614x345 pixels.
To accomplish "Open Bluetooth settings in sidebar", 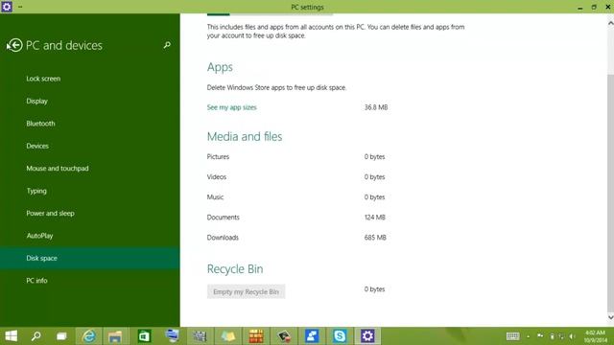I will point(40,124).
